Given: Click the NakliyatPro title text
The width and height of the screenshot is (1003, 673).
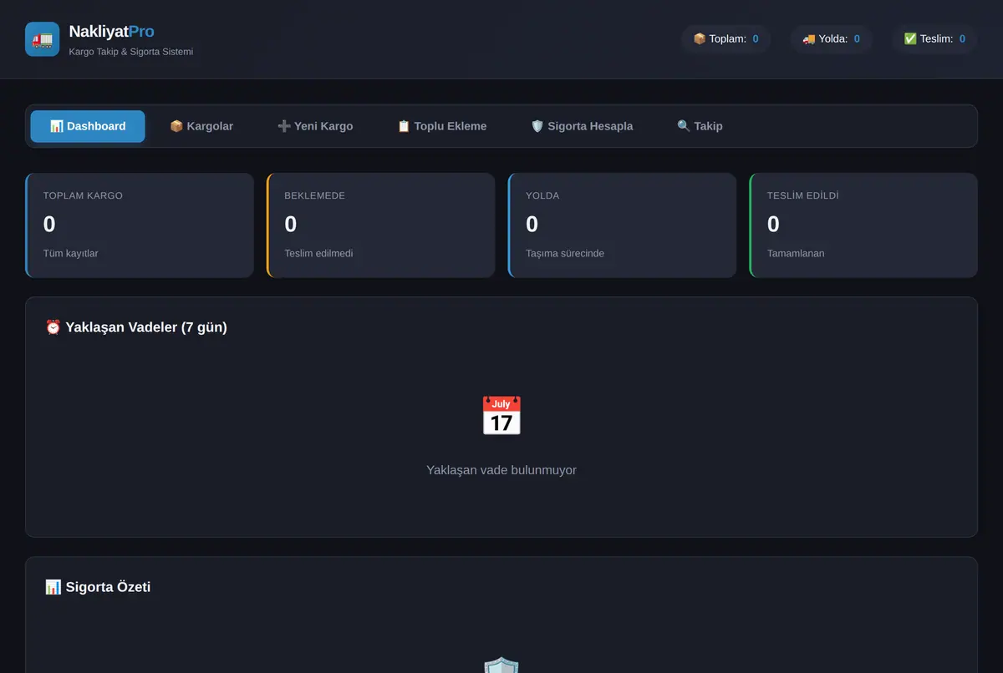Looking at the screenshot, I should [x=111, y=32].
